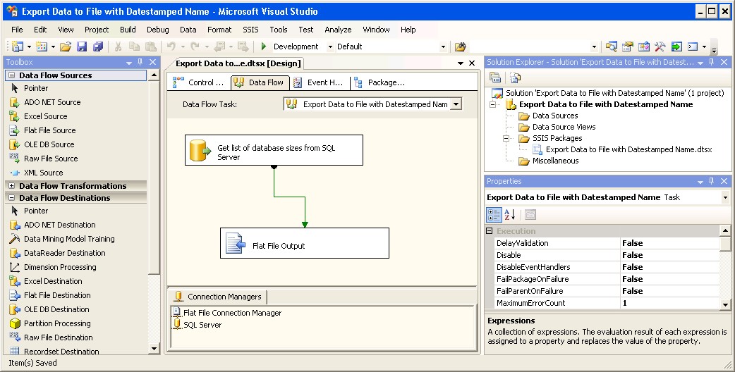Click the Show All Files icon in Solution Explorer
This screenshot has height=372, width=735.
(515, 77)
